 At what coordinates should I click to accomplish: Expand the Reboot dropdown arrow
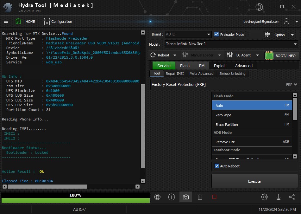click(x=175, y=55)
